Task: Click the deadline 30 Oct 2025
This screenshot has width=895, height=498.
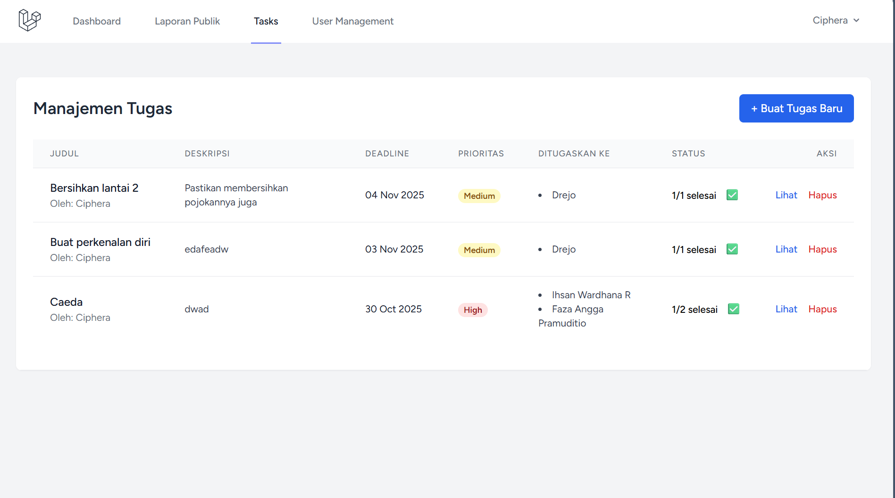Action: (393, 309)
